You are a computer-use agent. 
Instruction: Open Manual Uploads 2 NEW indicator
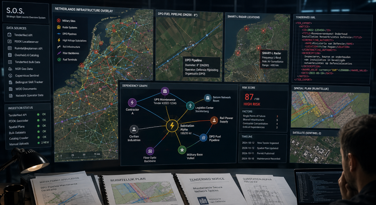[x=43, y=143]
